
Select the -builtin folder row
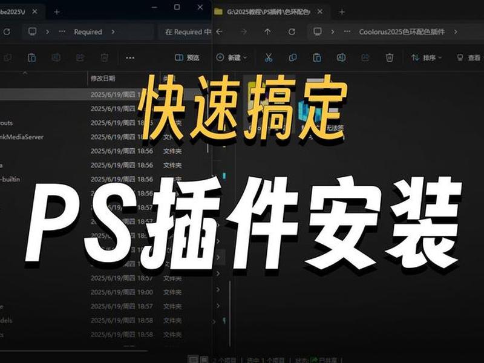[103, 179]
